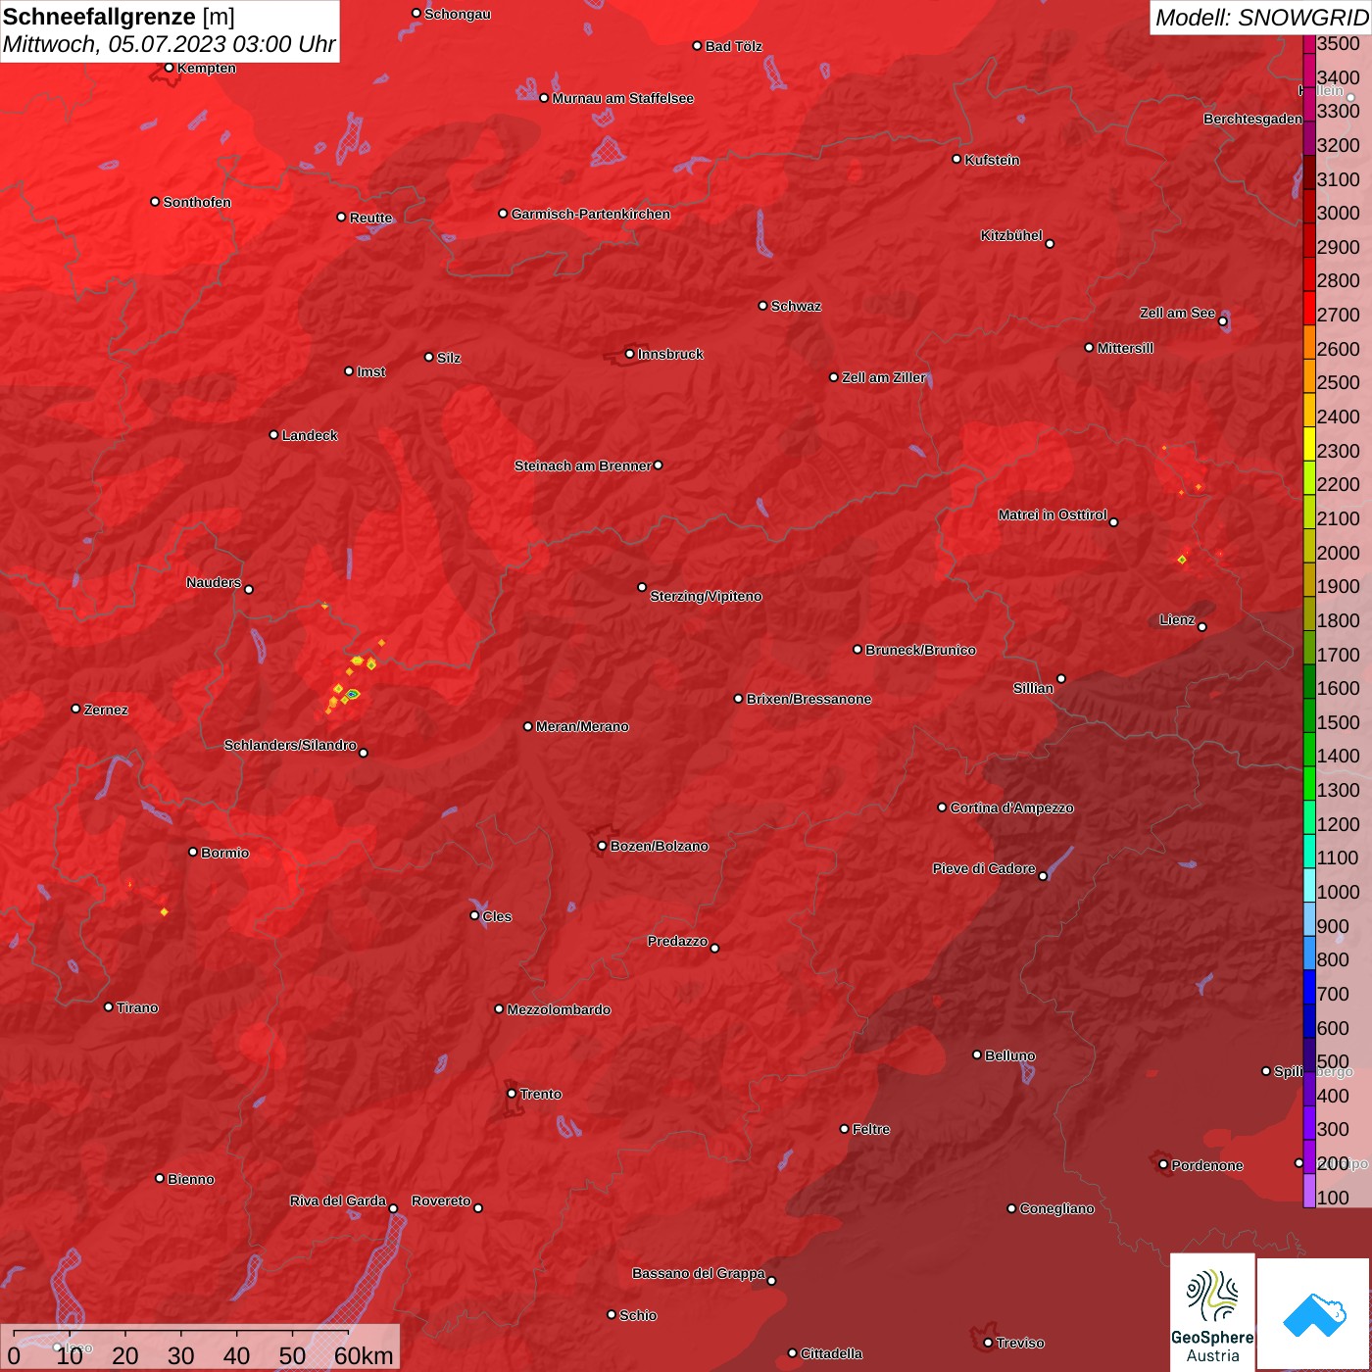1372x1372 pixels.
Task: Click the Bruneck/Brunico marker dot
Action: [857, 649]
